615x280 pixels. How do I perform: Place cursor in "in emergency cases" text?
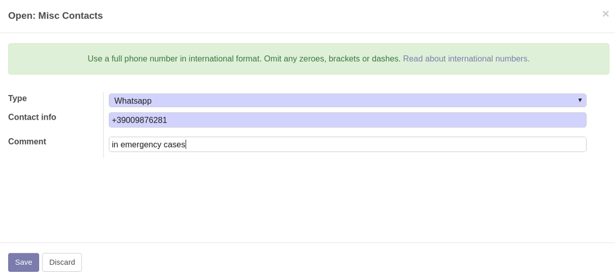[x=148, y=145]
